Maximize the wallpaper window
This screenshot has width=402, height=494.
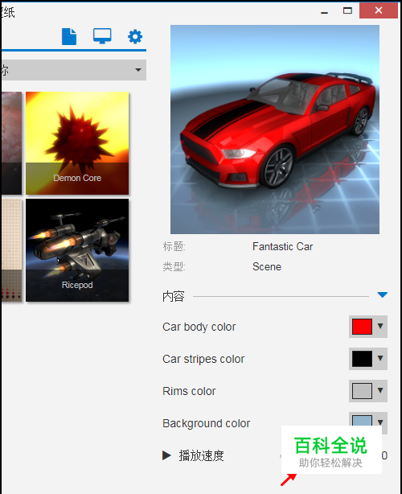[347, 10]
